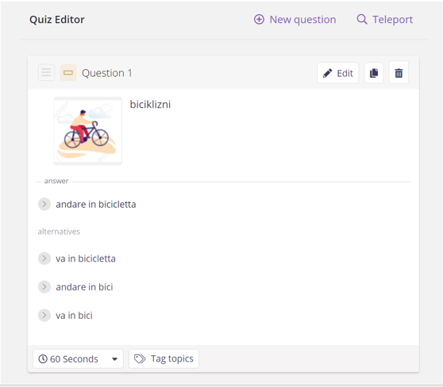Open the 60 Seconds time dropdown

[x=78, y=358]
